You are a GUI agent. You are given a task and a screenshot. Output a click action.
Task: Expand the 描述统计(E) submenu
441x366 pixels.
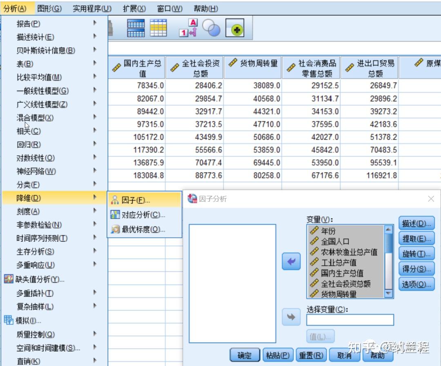click(x=54, y=37)
